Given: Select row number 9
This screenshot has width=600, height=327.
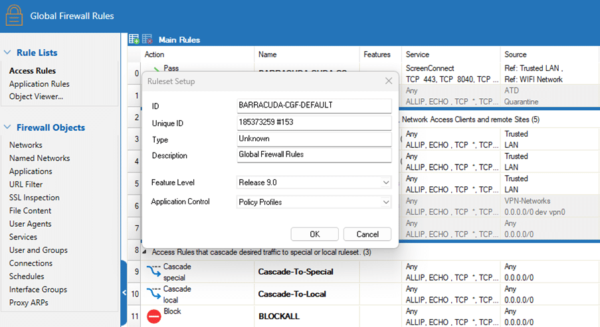Looking at the screenshot, I should pyautogui.click(x=135, y=271).
